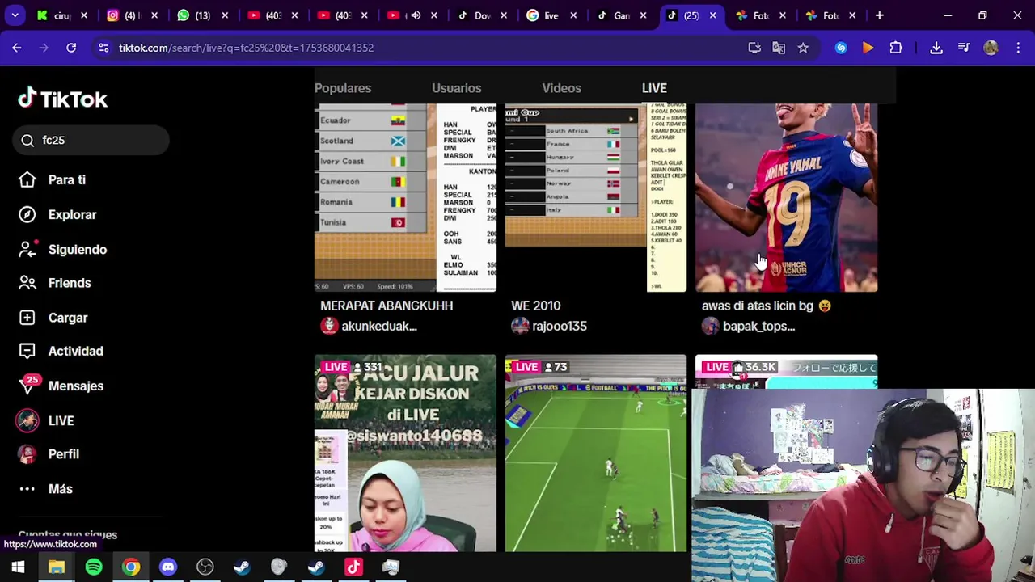Click the orange play extension icon
Image resolution: width=1035 pixels, height=582 pixels.
[x=868, y=48]
